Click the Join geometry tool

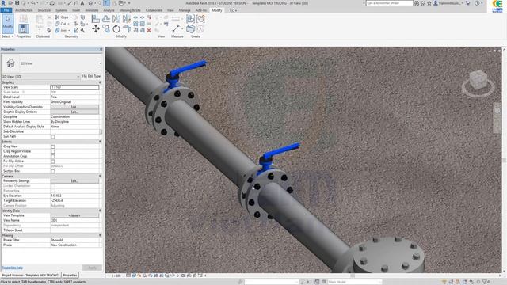[x=61, y=30]
